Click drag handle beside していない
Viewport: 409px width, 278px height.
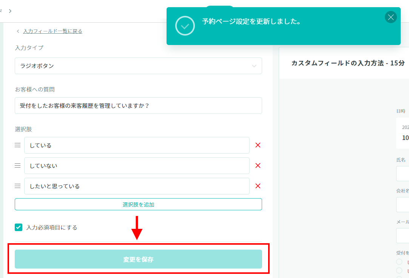click(17, 166)
